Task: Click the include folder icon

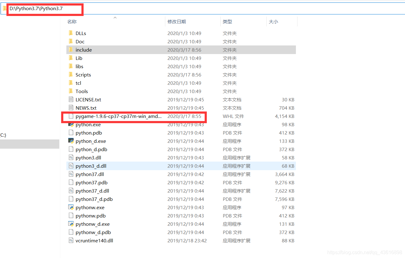Action: coord(71,50)
